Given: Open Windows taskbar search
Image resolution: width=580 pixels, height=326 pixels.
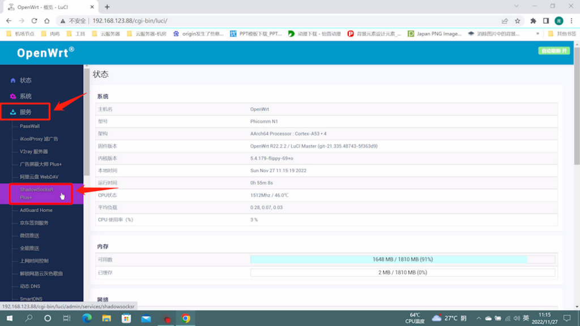Looking at the screenshot, I should 28,318.
